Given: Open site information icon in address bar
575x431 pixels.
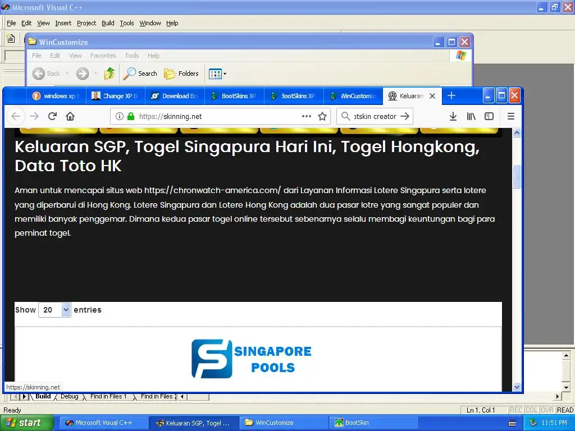Looking at the screenshot, I should [x=119, y=116].
